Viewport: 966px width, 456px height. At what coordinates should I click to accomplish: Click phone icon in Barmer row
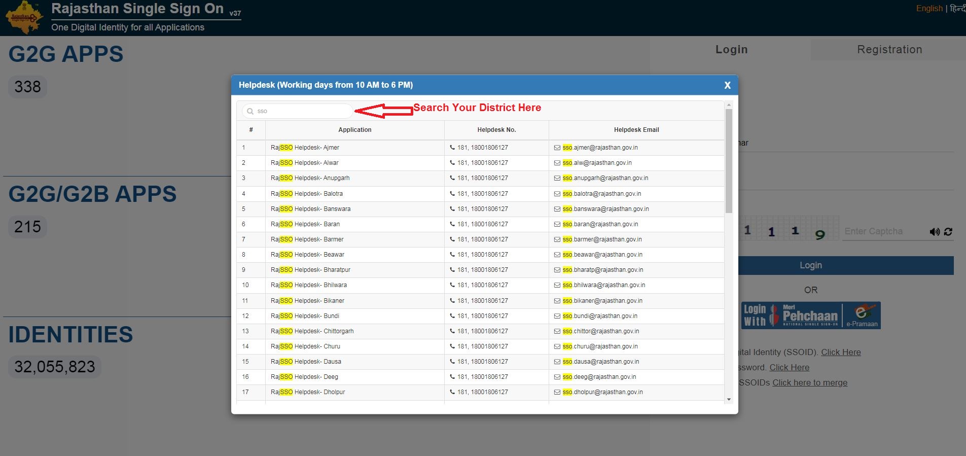[452, 239]
